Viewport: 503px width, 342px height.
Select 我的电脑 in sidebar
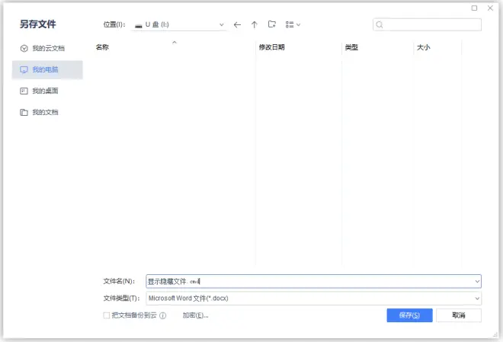tap(47, 69)
